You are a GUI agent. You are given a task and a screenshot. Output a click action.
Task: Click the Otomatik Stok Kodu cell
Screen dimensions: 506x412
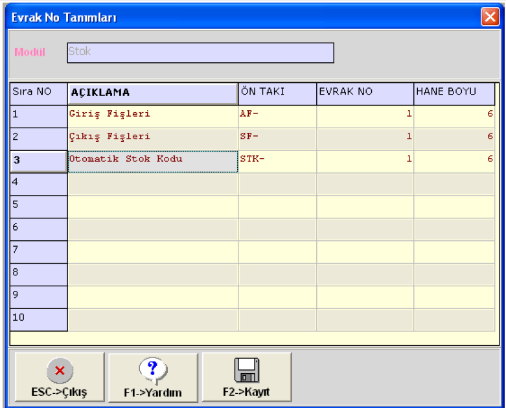click(x=153, y=161)
